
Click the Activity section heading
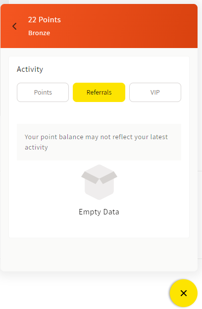[30, 69]
